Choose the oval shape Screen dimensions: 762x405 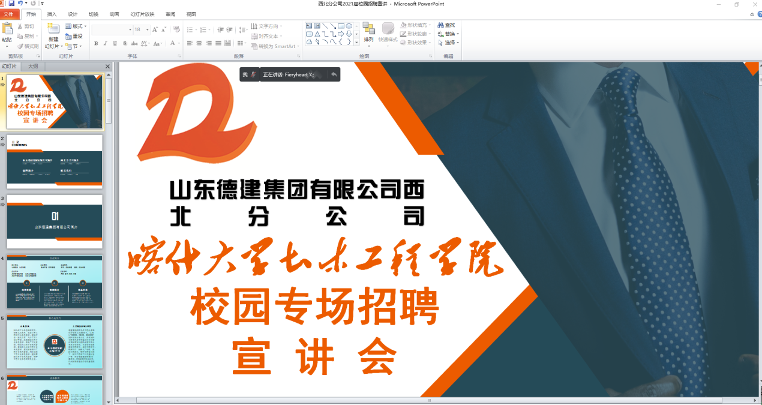[349, 26]
